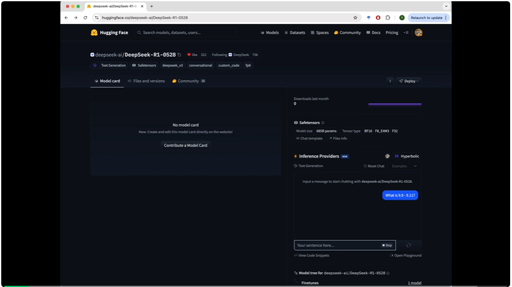Expand the tab search dropdown

446,6
